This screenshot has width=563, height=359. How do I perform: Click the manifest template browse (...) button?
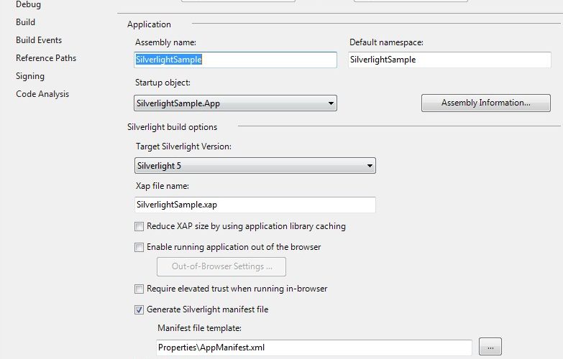(x=490, y=347)
